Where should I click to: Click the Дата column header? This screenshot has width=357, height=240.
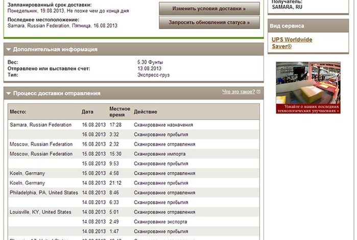pyautogui.click(x=87, y=112)
